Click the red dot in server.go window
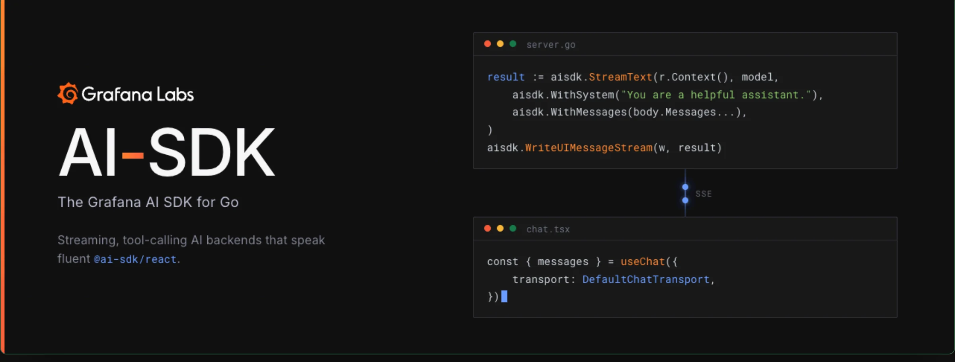This screenshot has width=955, height=362. (x=487, y=44)
